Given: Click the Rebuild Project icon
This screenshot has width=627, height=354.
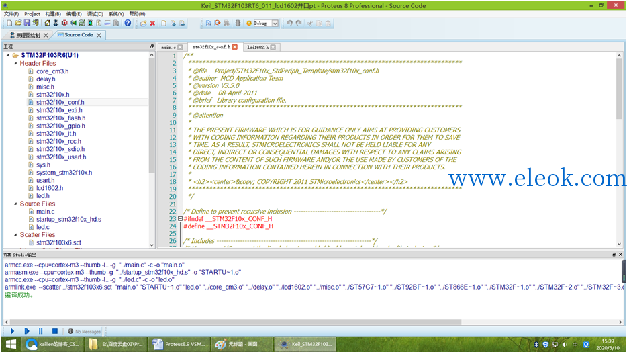Looking at the screenshot, I should 217,24.
